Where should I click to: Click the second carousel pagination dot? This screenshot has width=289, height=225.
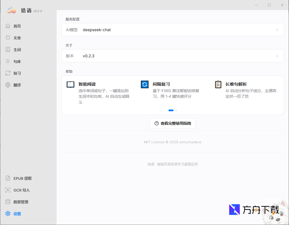point(176,110)
